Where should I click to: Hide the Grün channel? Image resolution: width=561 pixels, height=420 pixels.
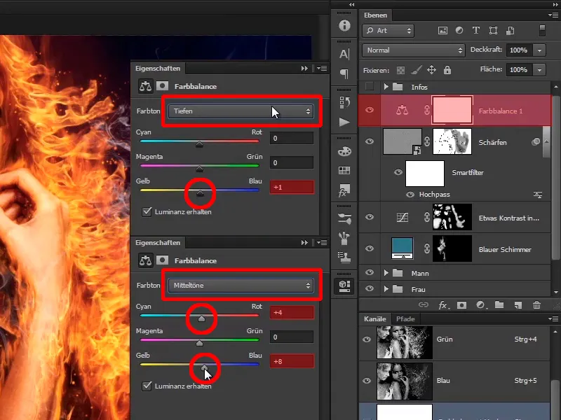point(367,339)
